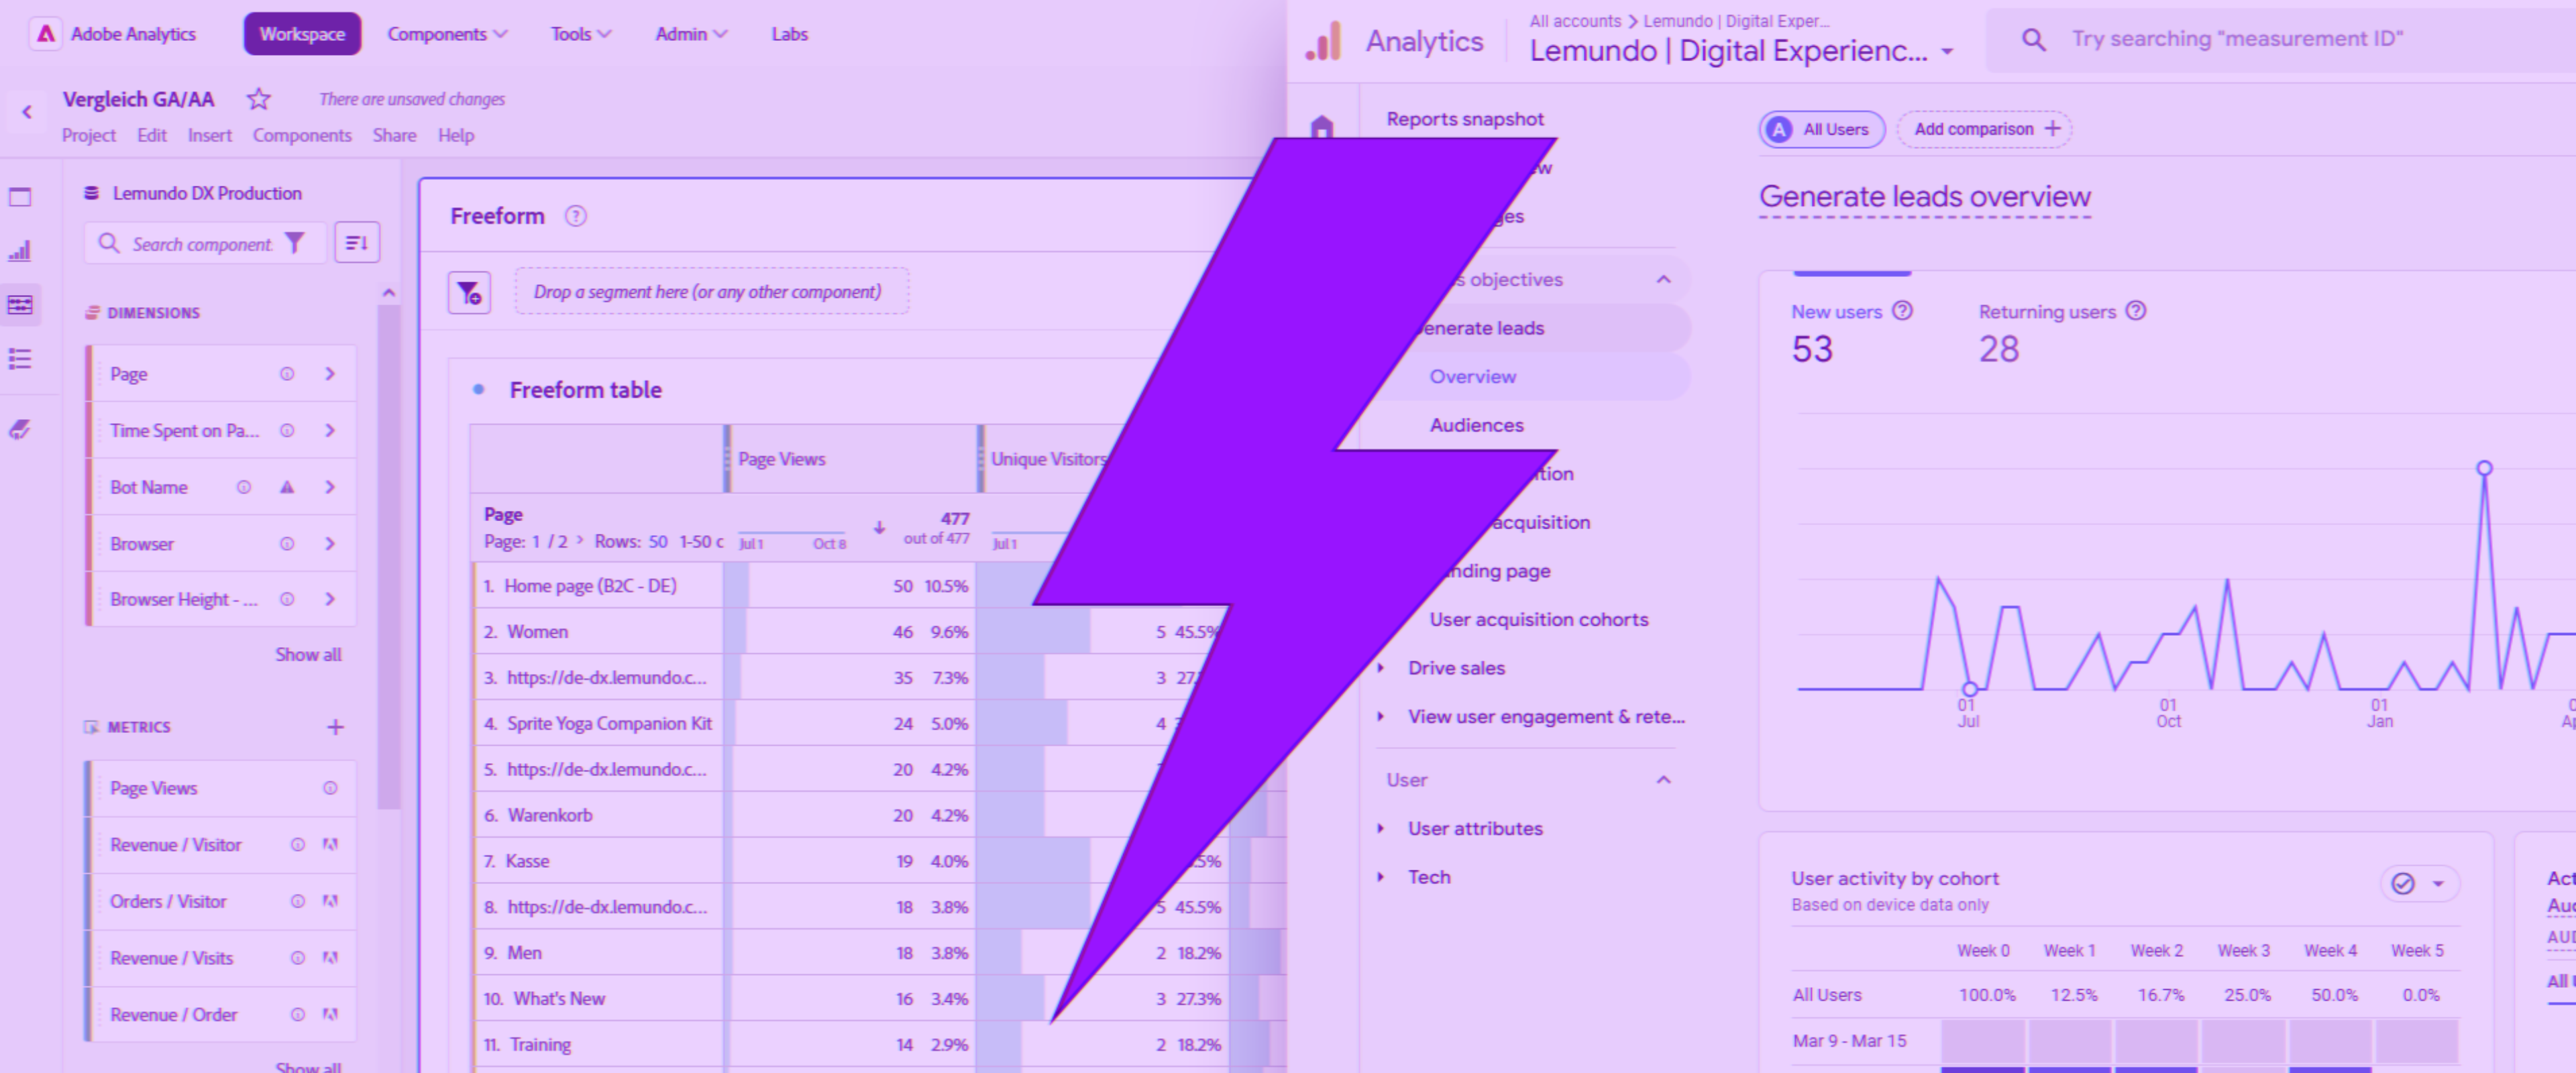Image resolution: width=2576 pixels, height=1073 pixels.
Task: Click the Google Analytics logo
Action: [x=1323, y=42]
